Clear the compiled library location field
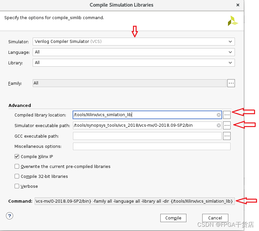Image resolution: width=259 pixels, height=231 pixels. (219, 115)
